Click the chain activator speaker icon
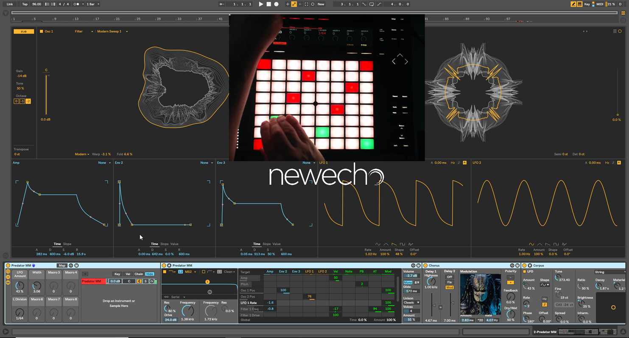The width and height of the screenshot is (629, 338). (139, 281)
